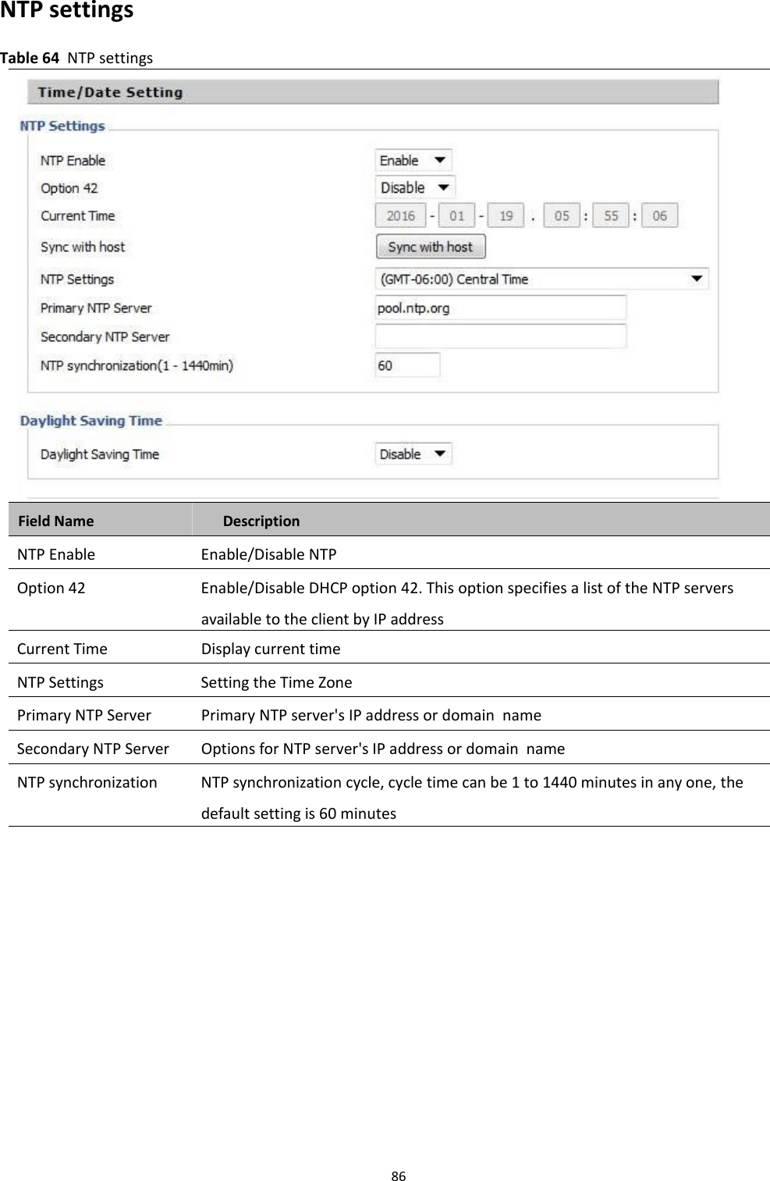Viewport: 770px width, 1181px height.
Task: Click the empty Secondary NTP Server field
Action: click(499, 336)
